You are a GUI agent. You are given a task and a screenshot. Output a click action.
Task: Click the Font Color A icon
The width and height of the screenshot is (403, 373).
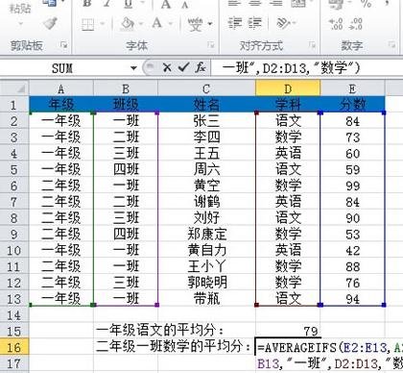tap(156, 23)
